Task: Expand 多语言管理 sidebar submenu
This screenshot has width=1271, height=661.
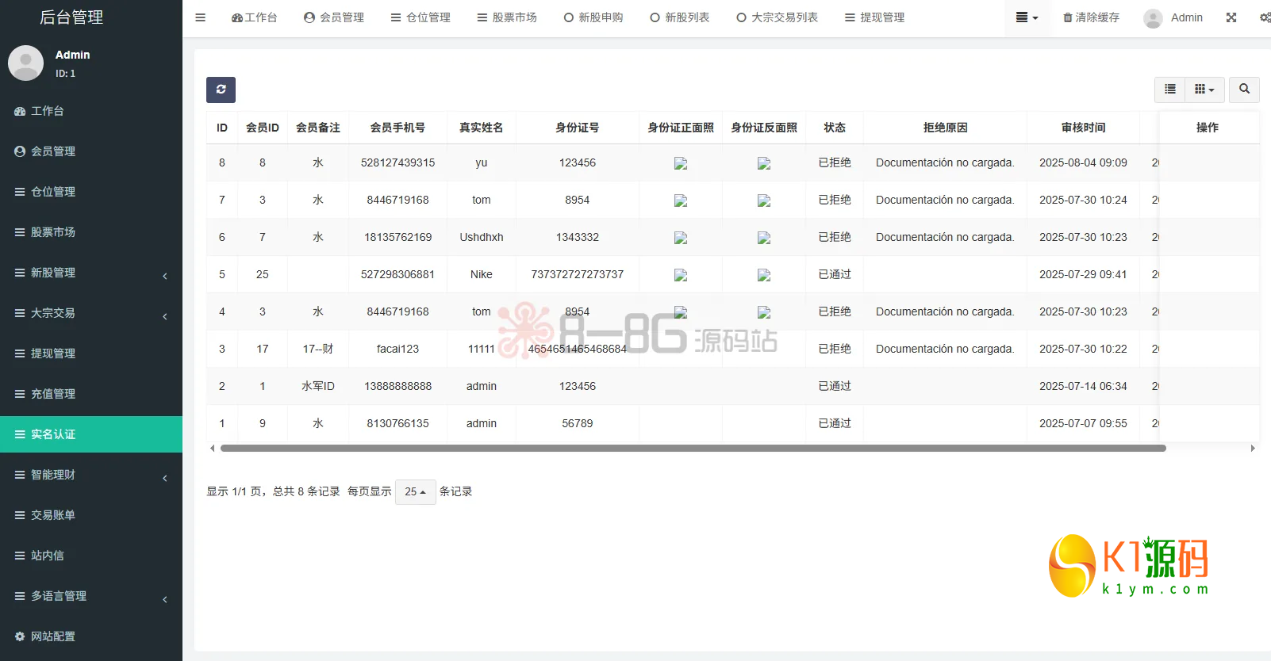Action: coord(91,596)
